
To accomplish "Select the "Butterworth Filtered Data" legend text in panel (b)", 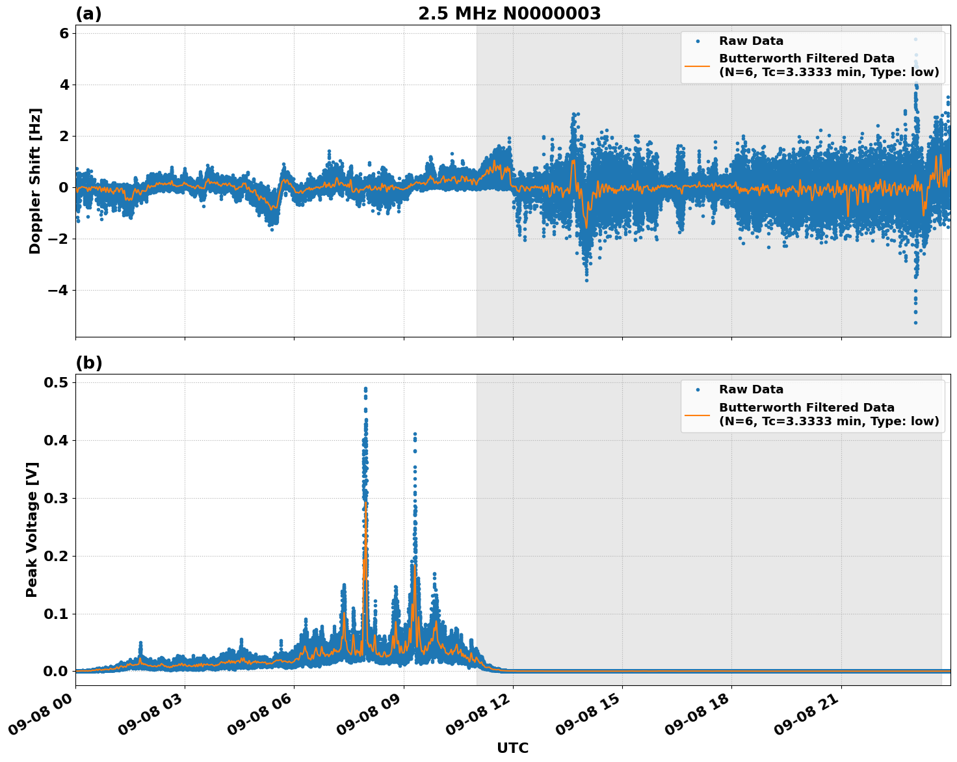I will pyautogui.click(x=806, y=408).
